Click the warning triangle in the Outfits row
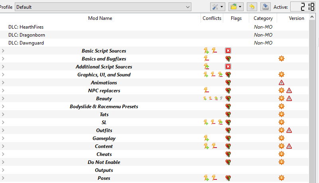The width and height of the screenshot is (319, 183). (289, 130)
